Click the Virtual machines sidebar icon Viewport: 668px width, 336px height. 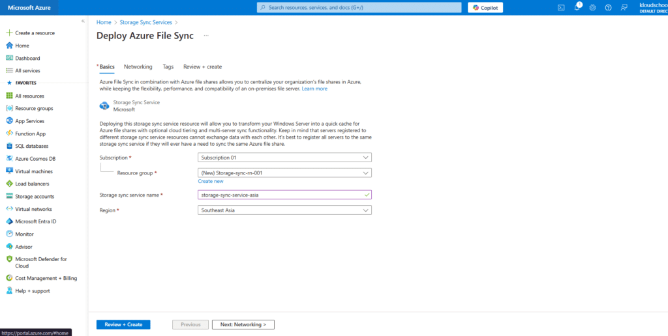(x=10, y=171)
